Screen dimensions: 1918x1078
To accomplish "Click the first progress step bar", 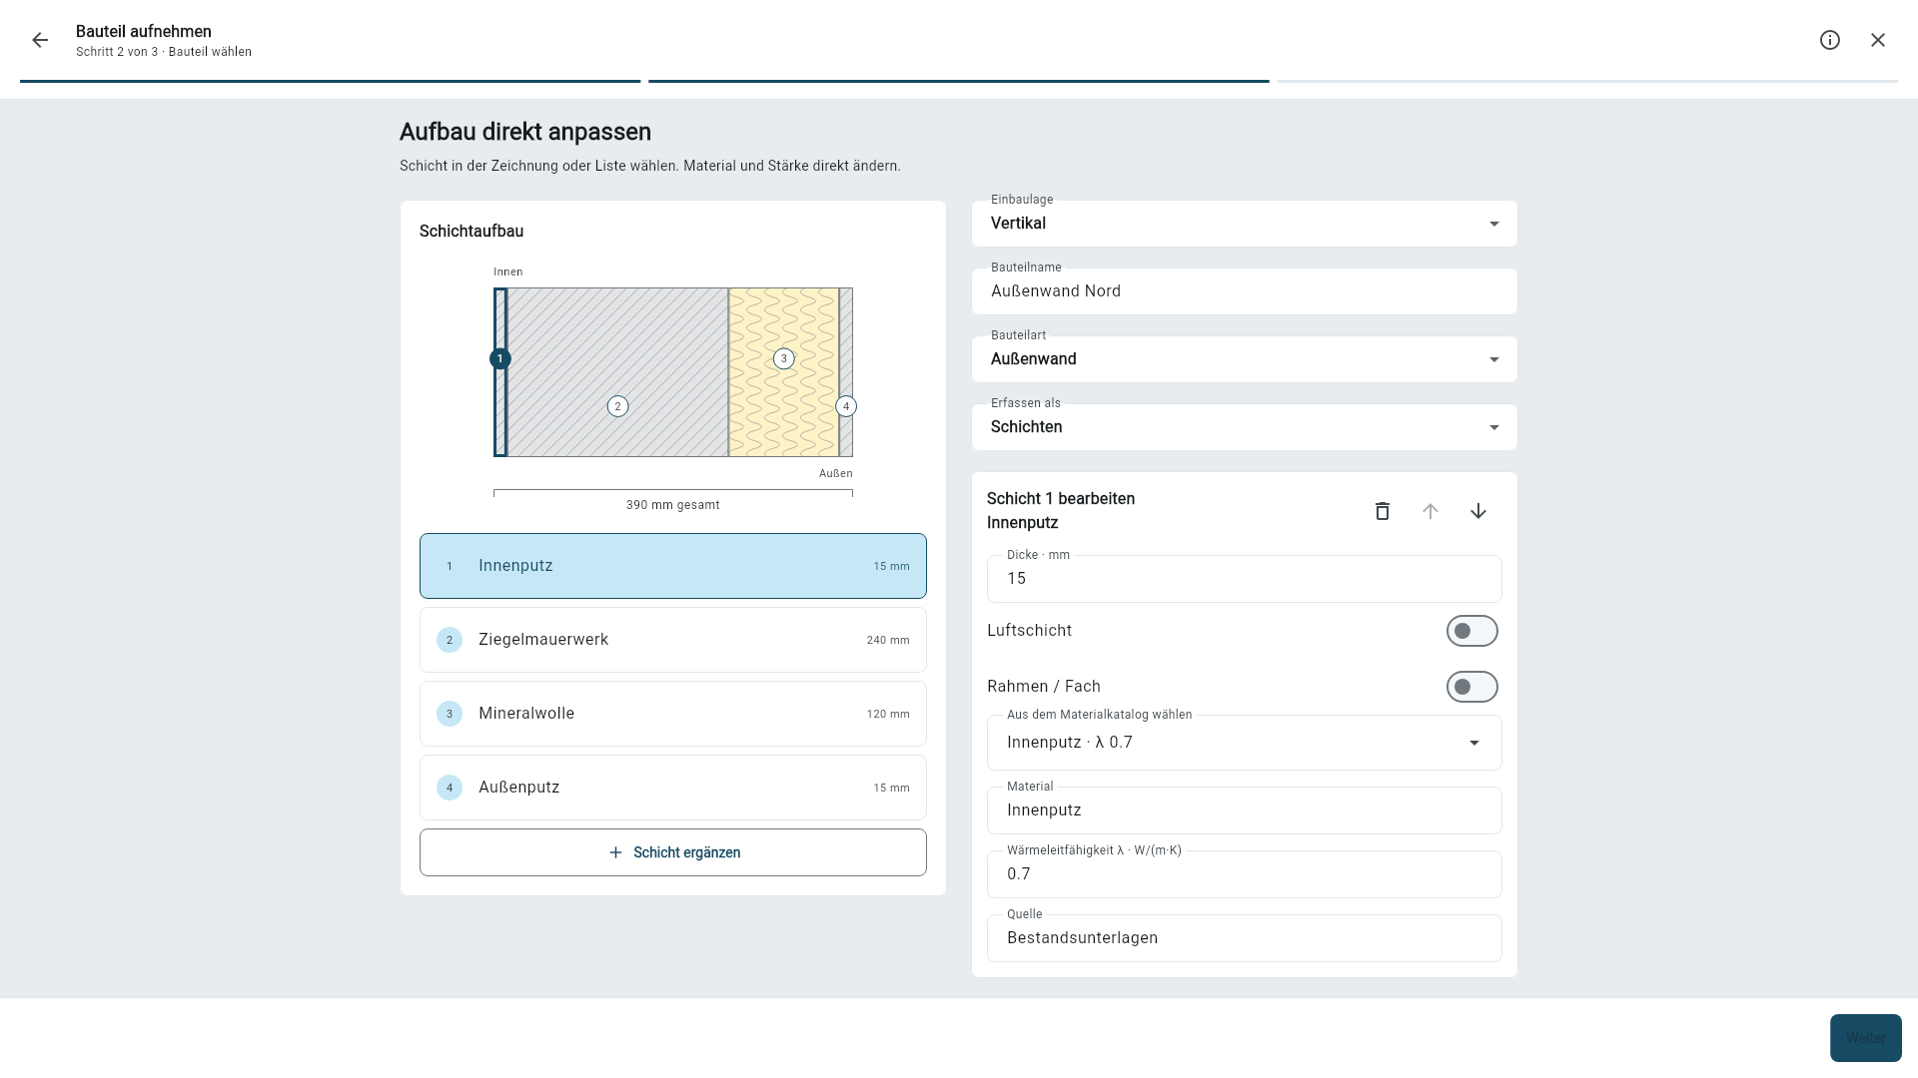I will 330,81.
